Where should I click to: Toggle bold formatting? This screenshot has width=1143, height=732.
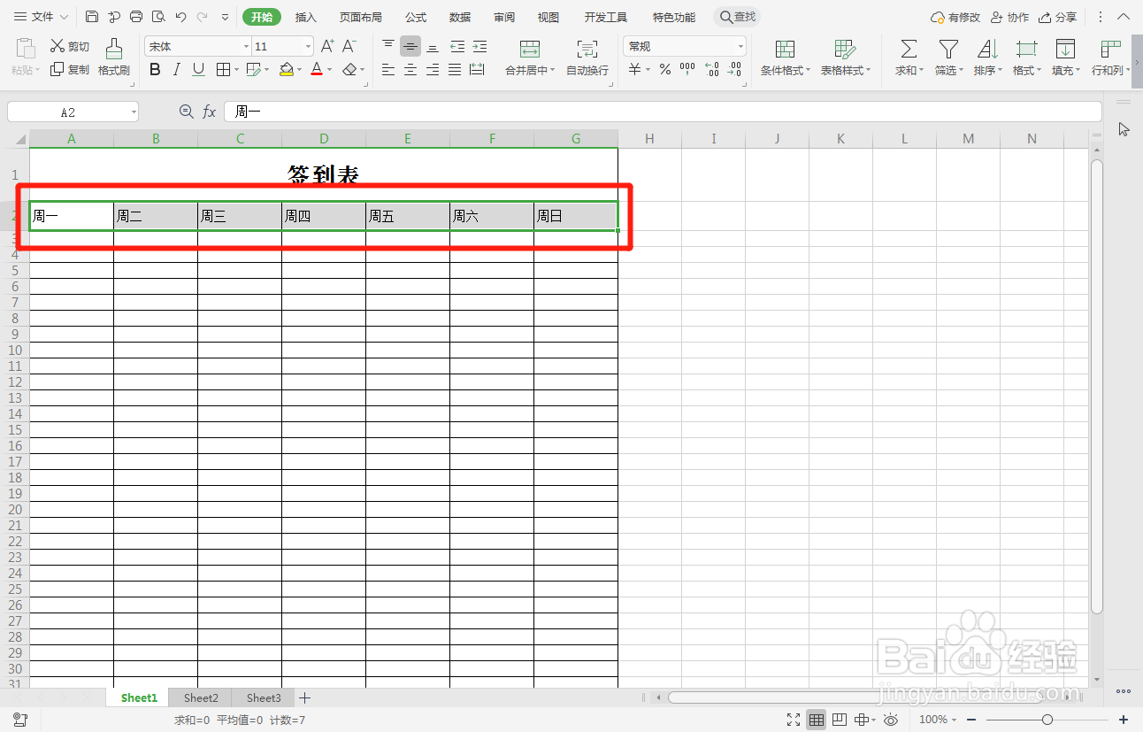tap(155, 69)
